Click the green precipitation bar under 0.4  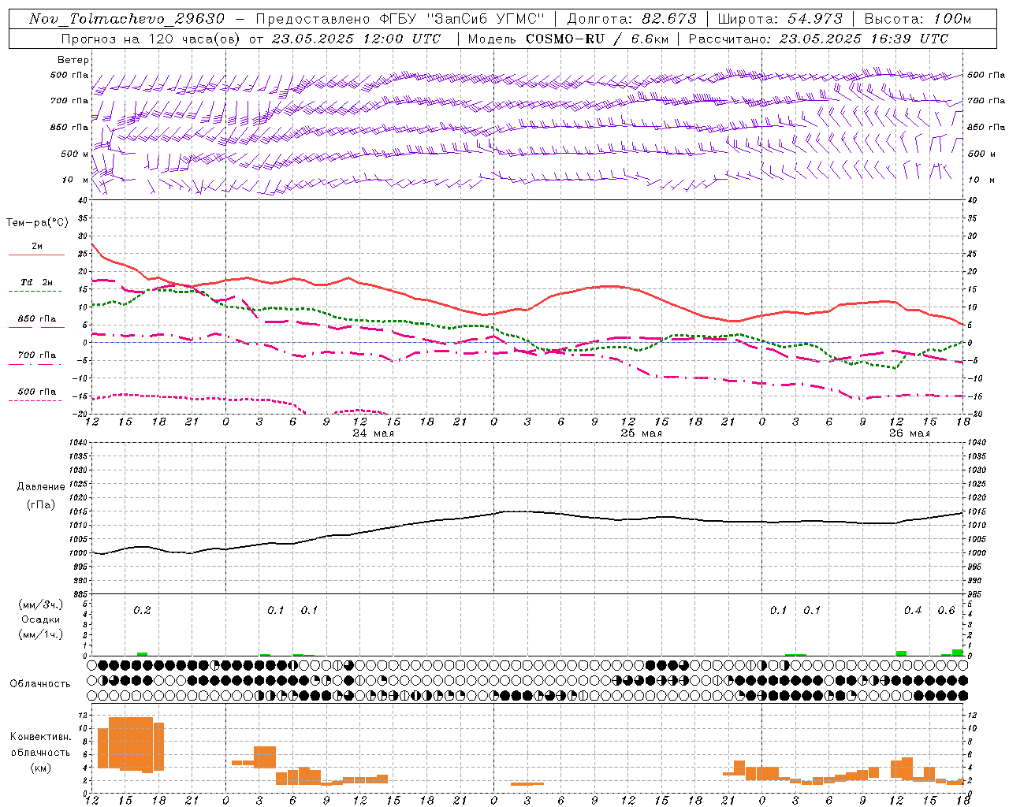point(901,653)
